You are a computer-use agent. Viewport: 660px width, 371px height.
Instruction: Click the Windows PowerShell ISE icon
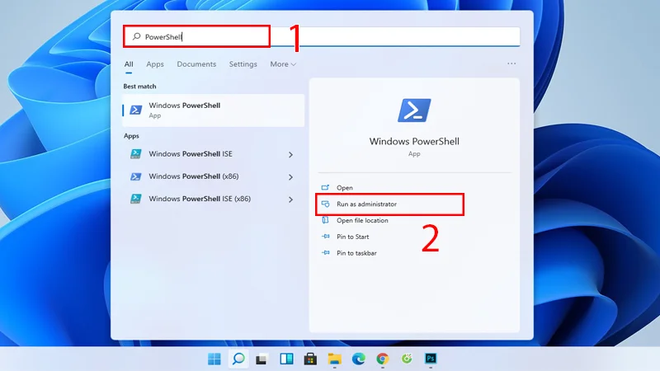coord(135,154)
